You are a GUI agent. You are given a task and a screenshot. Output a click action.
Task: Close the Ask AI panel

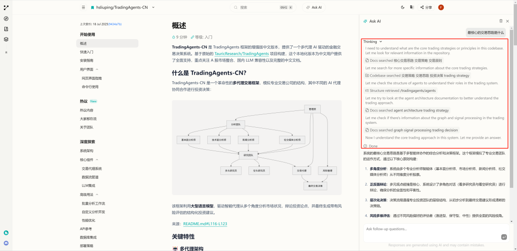coord(508,21)
